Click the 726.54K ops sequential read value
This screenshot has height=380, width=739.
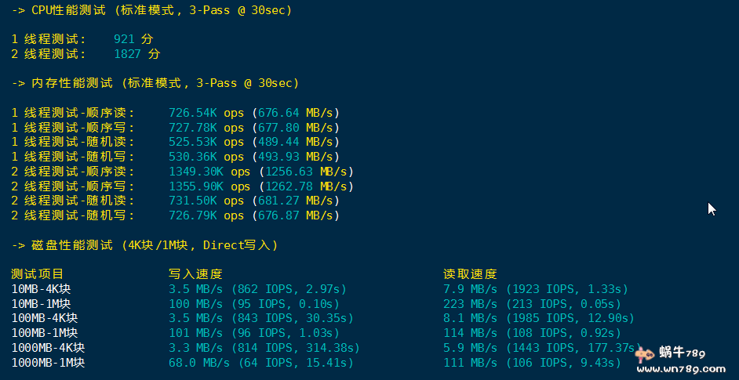click(206, 112)
